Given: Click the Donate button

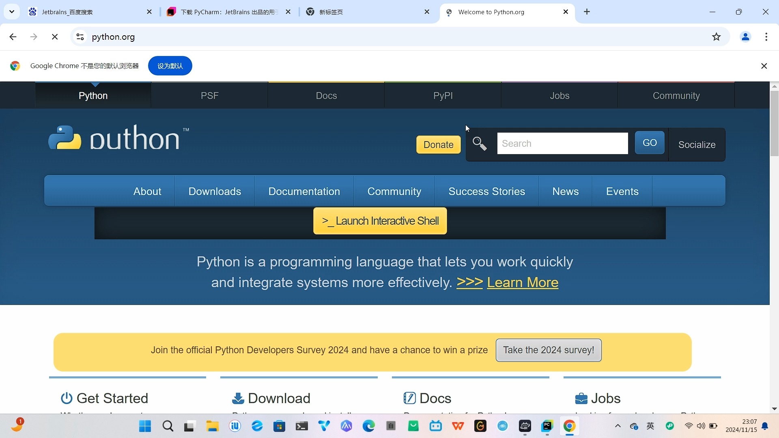Looking at the screenshot, I should [x=438, y=144].
